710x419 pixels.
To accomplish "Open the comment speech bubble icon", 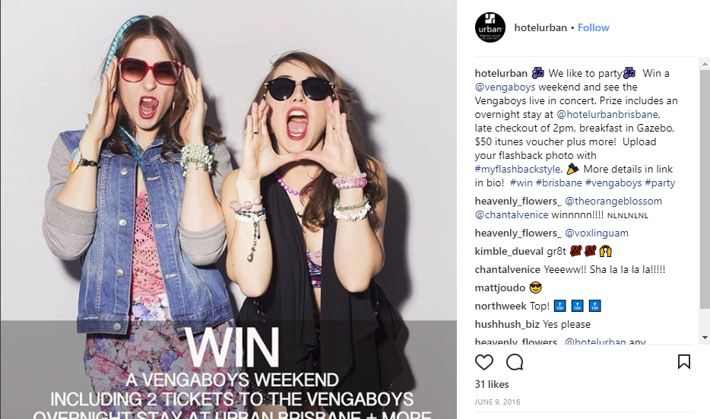I will tap(515, 362).
